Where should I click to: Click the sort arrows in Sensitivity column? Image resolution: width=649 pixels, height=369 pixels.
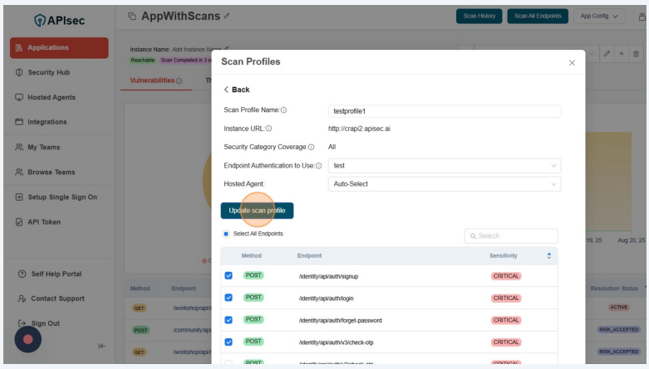tap(548, 256)
